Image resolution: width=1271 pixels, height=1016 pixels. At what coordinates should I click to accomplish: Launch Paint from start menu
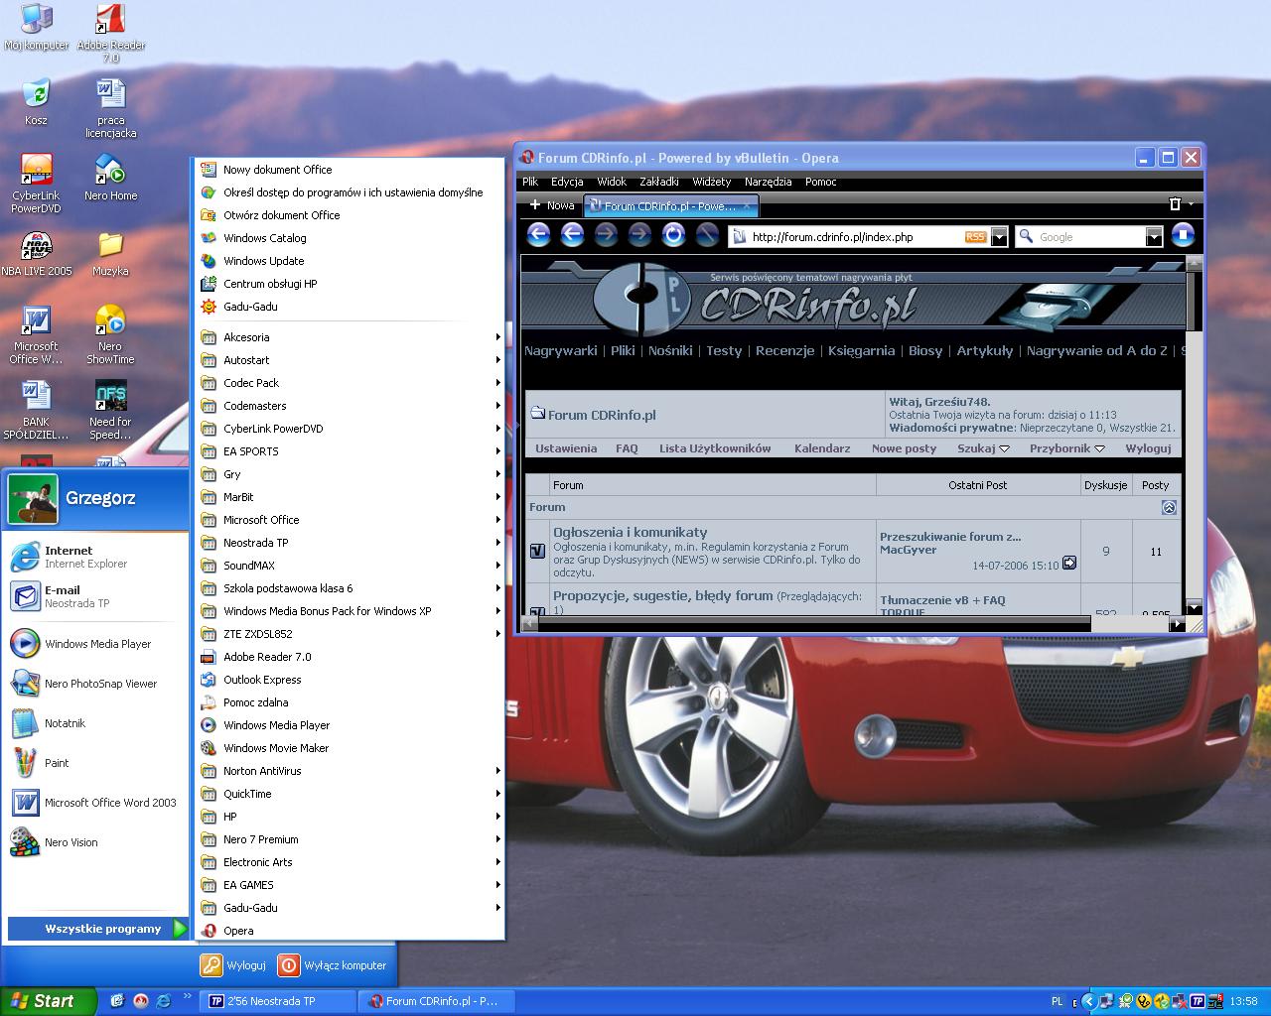point(95,763)
